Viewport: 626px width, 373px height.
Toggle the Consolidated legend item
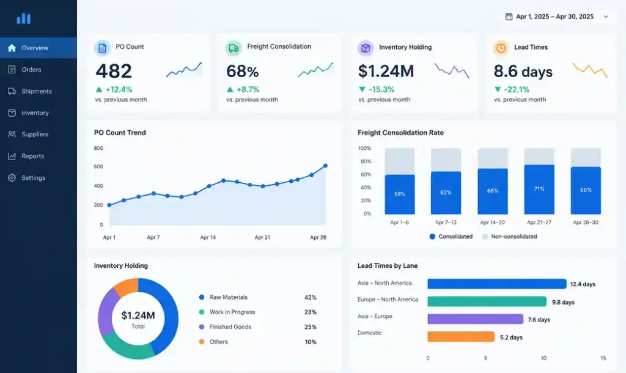451,237
